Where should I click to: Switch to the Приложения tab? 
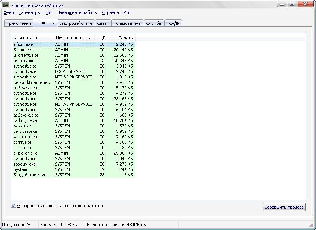click(x=19, y=23)
